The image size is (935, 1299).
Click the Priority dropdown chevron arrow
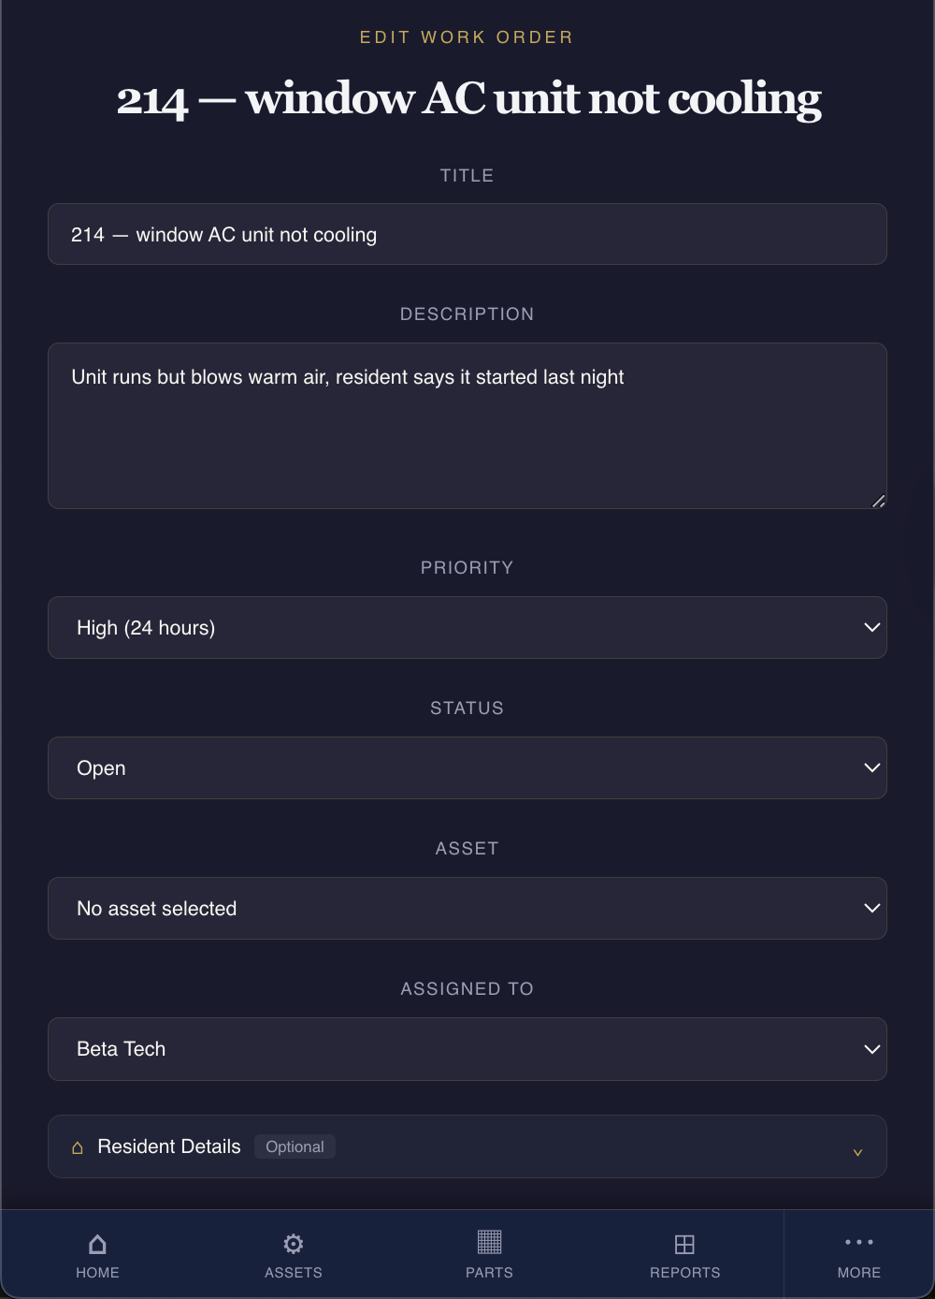click(x=872, y=627)
